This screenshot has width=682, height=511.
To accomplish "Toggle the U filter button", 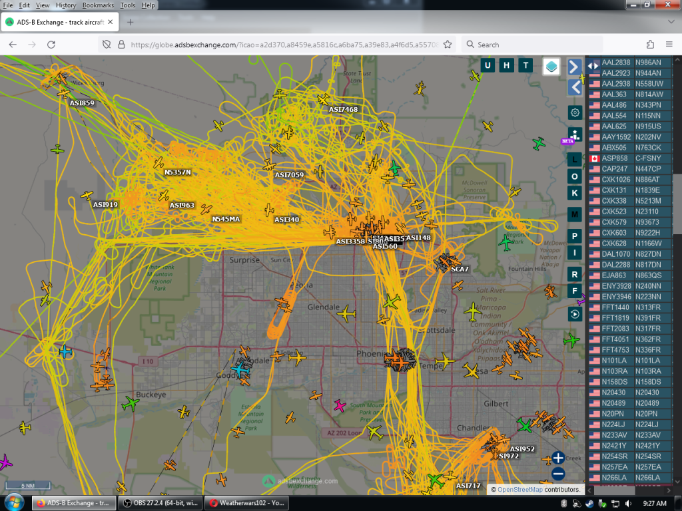I will pyautogui.click(x=487, y=66).
